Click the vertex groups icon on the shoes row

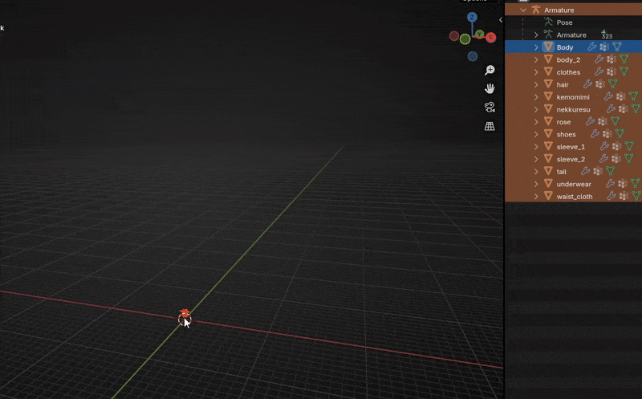tap(607, 134)
